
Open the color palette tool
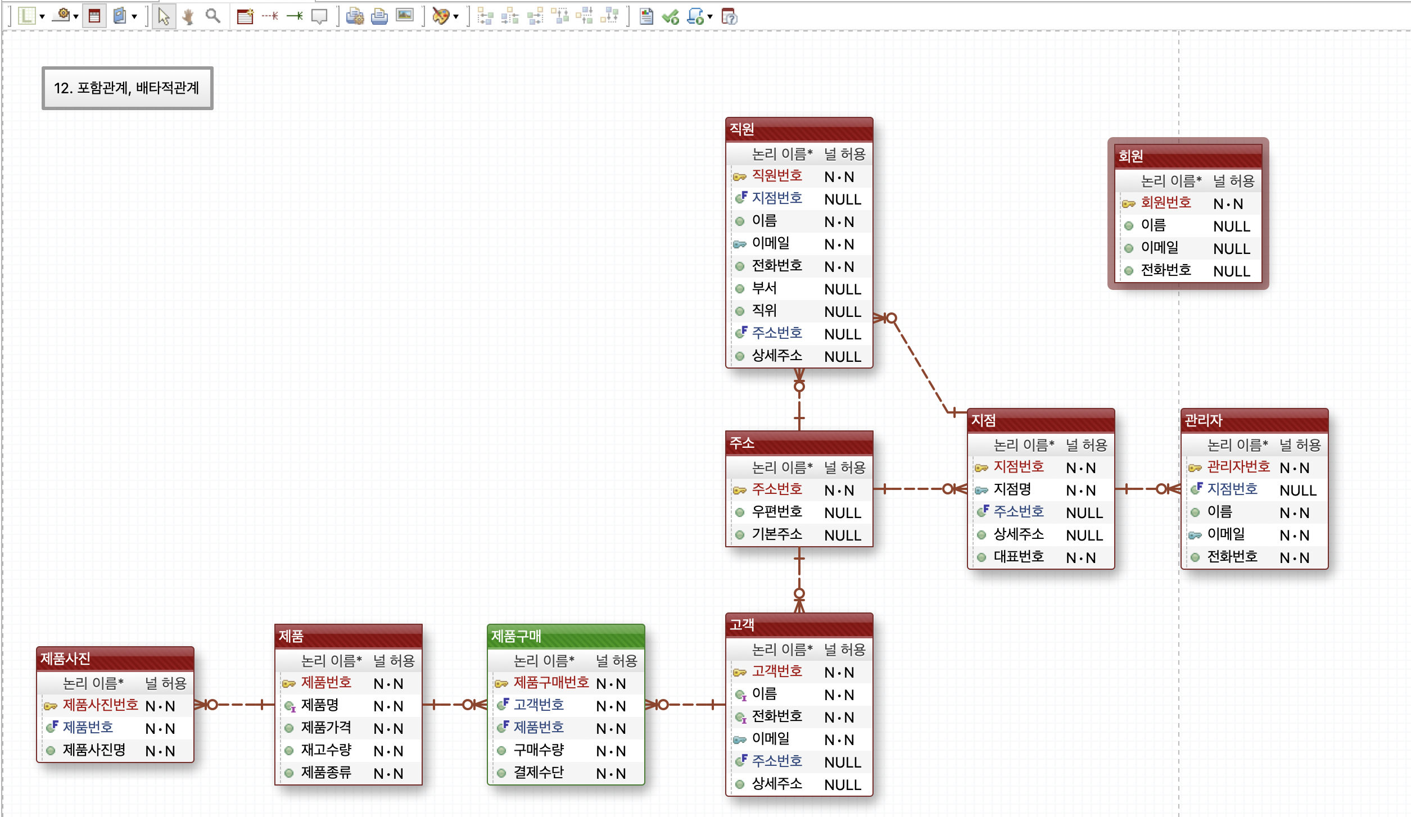(441, 16)
